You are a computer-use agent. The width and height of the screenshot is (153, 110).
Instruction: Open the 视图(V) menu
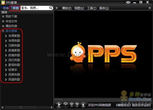(79, 8)
